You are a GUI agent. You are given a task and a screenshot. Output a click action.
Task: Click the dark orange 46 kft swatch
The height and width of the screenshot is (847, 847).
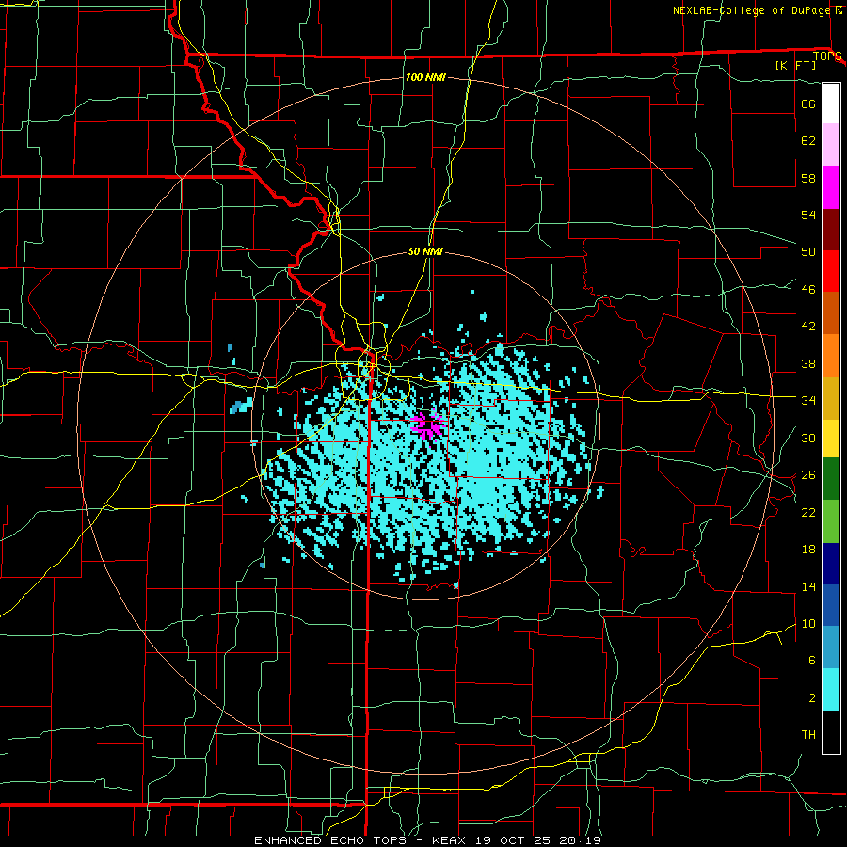click(x=831, y=312)
